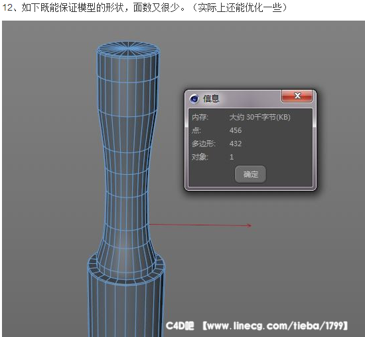Viewport: 365px width, 337px height.
Task: Click the 确定 button in info dialog
Action: point(250,174)
